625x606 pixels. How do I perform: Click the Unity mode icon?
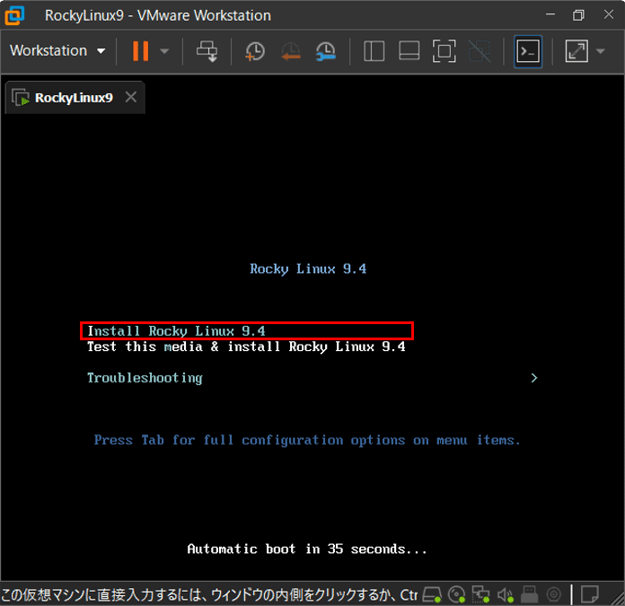pyautogui.click(x=480, y=51)
